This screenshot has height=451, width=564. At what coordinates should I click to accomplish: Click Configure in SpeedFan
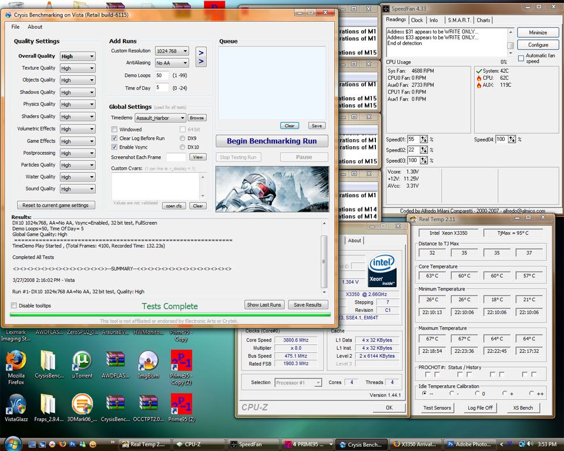pos(538,45)
